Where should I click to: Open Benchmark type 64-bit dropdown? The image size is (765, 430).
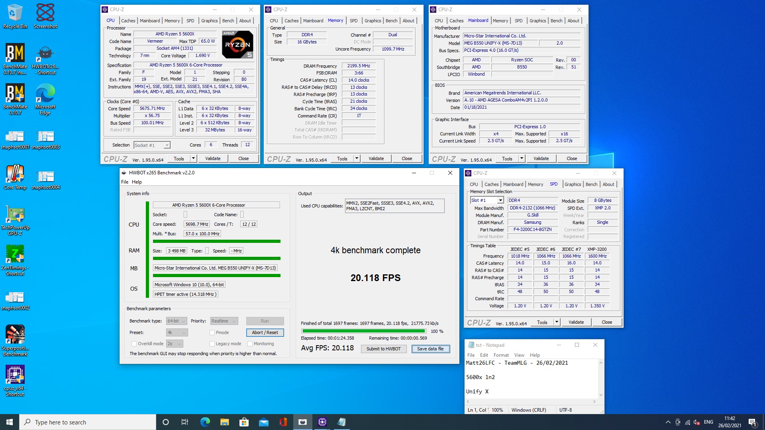pos(177,321)
